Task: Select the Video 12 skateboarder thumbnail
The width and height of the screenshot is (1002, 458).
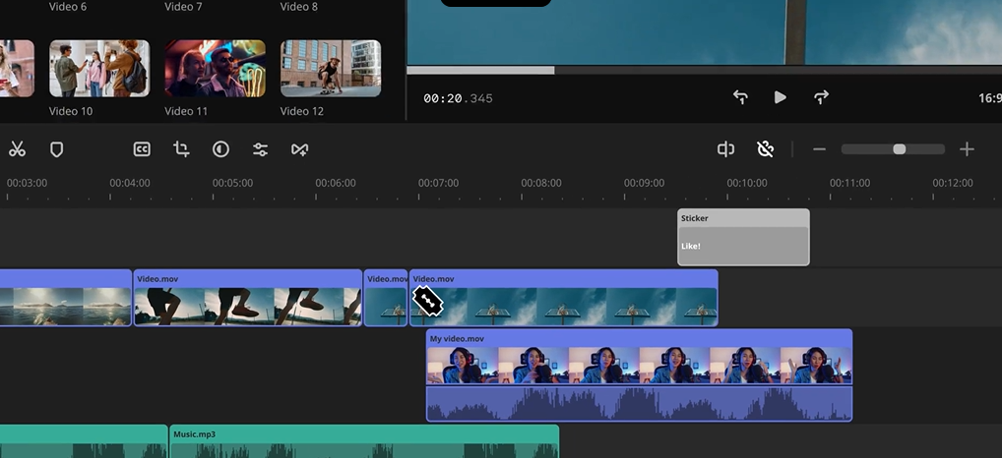Action: pos(331,69)
